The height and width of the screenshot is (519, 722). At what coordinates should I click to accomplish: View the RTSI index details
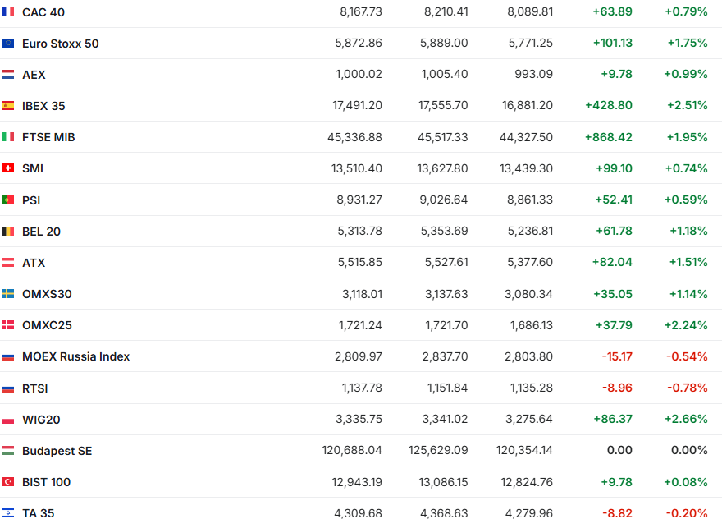tap(35, 388)
